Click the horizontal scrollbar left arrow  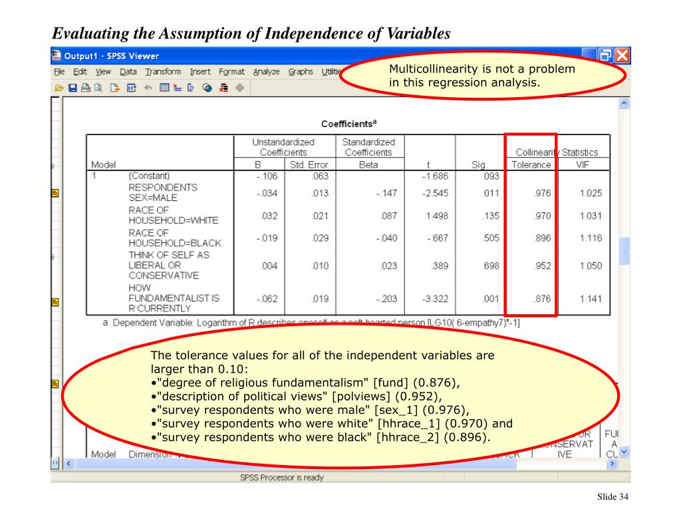coord(68,464)
